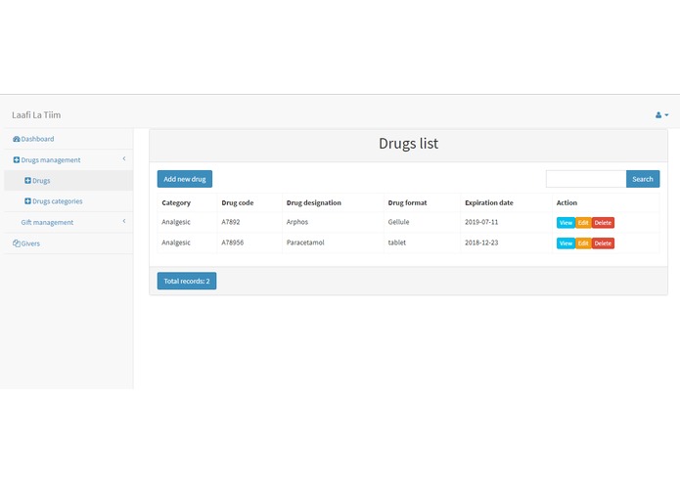
Task: Select Drugs management menu item
Action: (x=51, y=159)
